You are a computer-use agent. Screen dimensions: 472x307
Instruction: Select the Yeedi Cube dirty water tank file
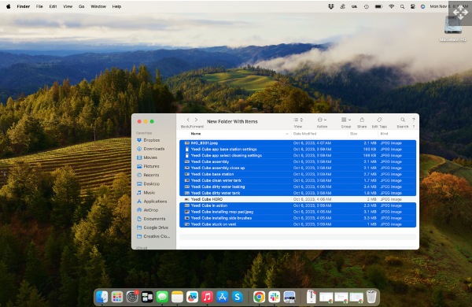[x=297, y=193]
